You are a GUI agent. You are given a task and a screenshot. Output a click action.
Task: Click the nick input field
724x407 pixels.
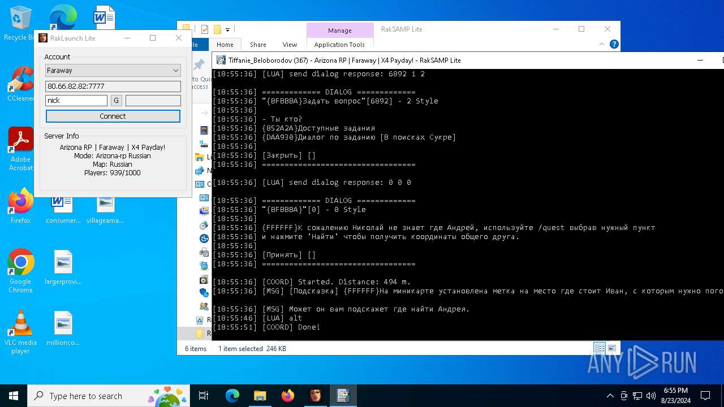tap(76, 101)
